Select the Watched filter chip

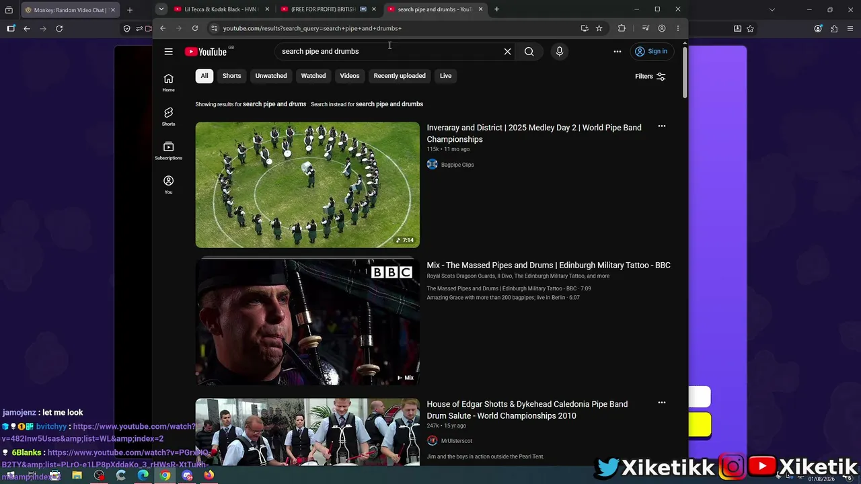pyautogui.click(x=313, y=76)
